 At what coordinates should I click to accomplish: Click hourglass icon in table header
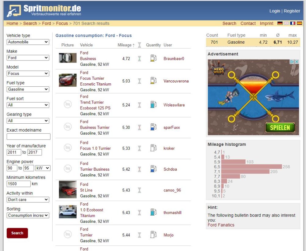140,45
